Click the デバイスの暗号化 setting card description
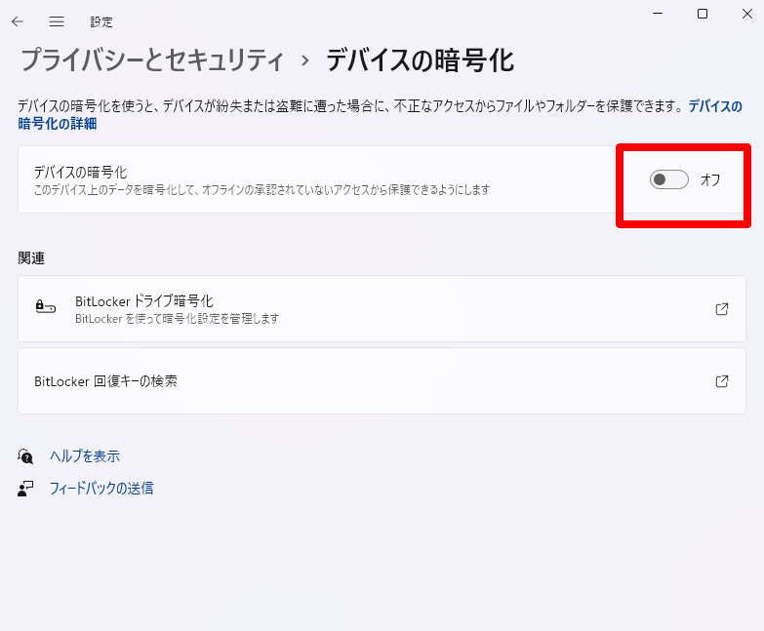Image resolution: width=764 pixels, height=631 pixels. [261, 189]
